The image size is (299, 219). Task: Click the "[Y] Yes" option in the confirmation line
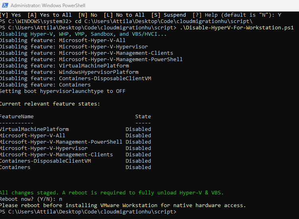point(11,15)
